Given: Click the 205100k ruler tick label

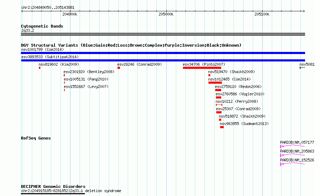Looking at the screenshot, I should tap(262, 14).
